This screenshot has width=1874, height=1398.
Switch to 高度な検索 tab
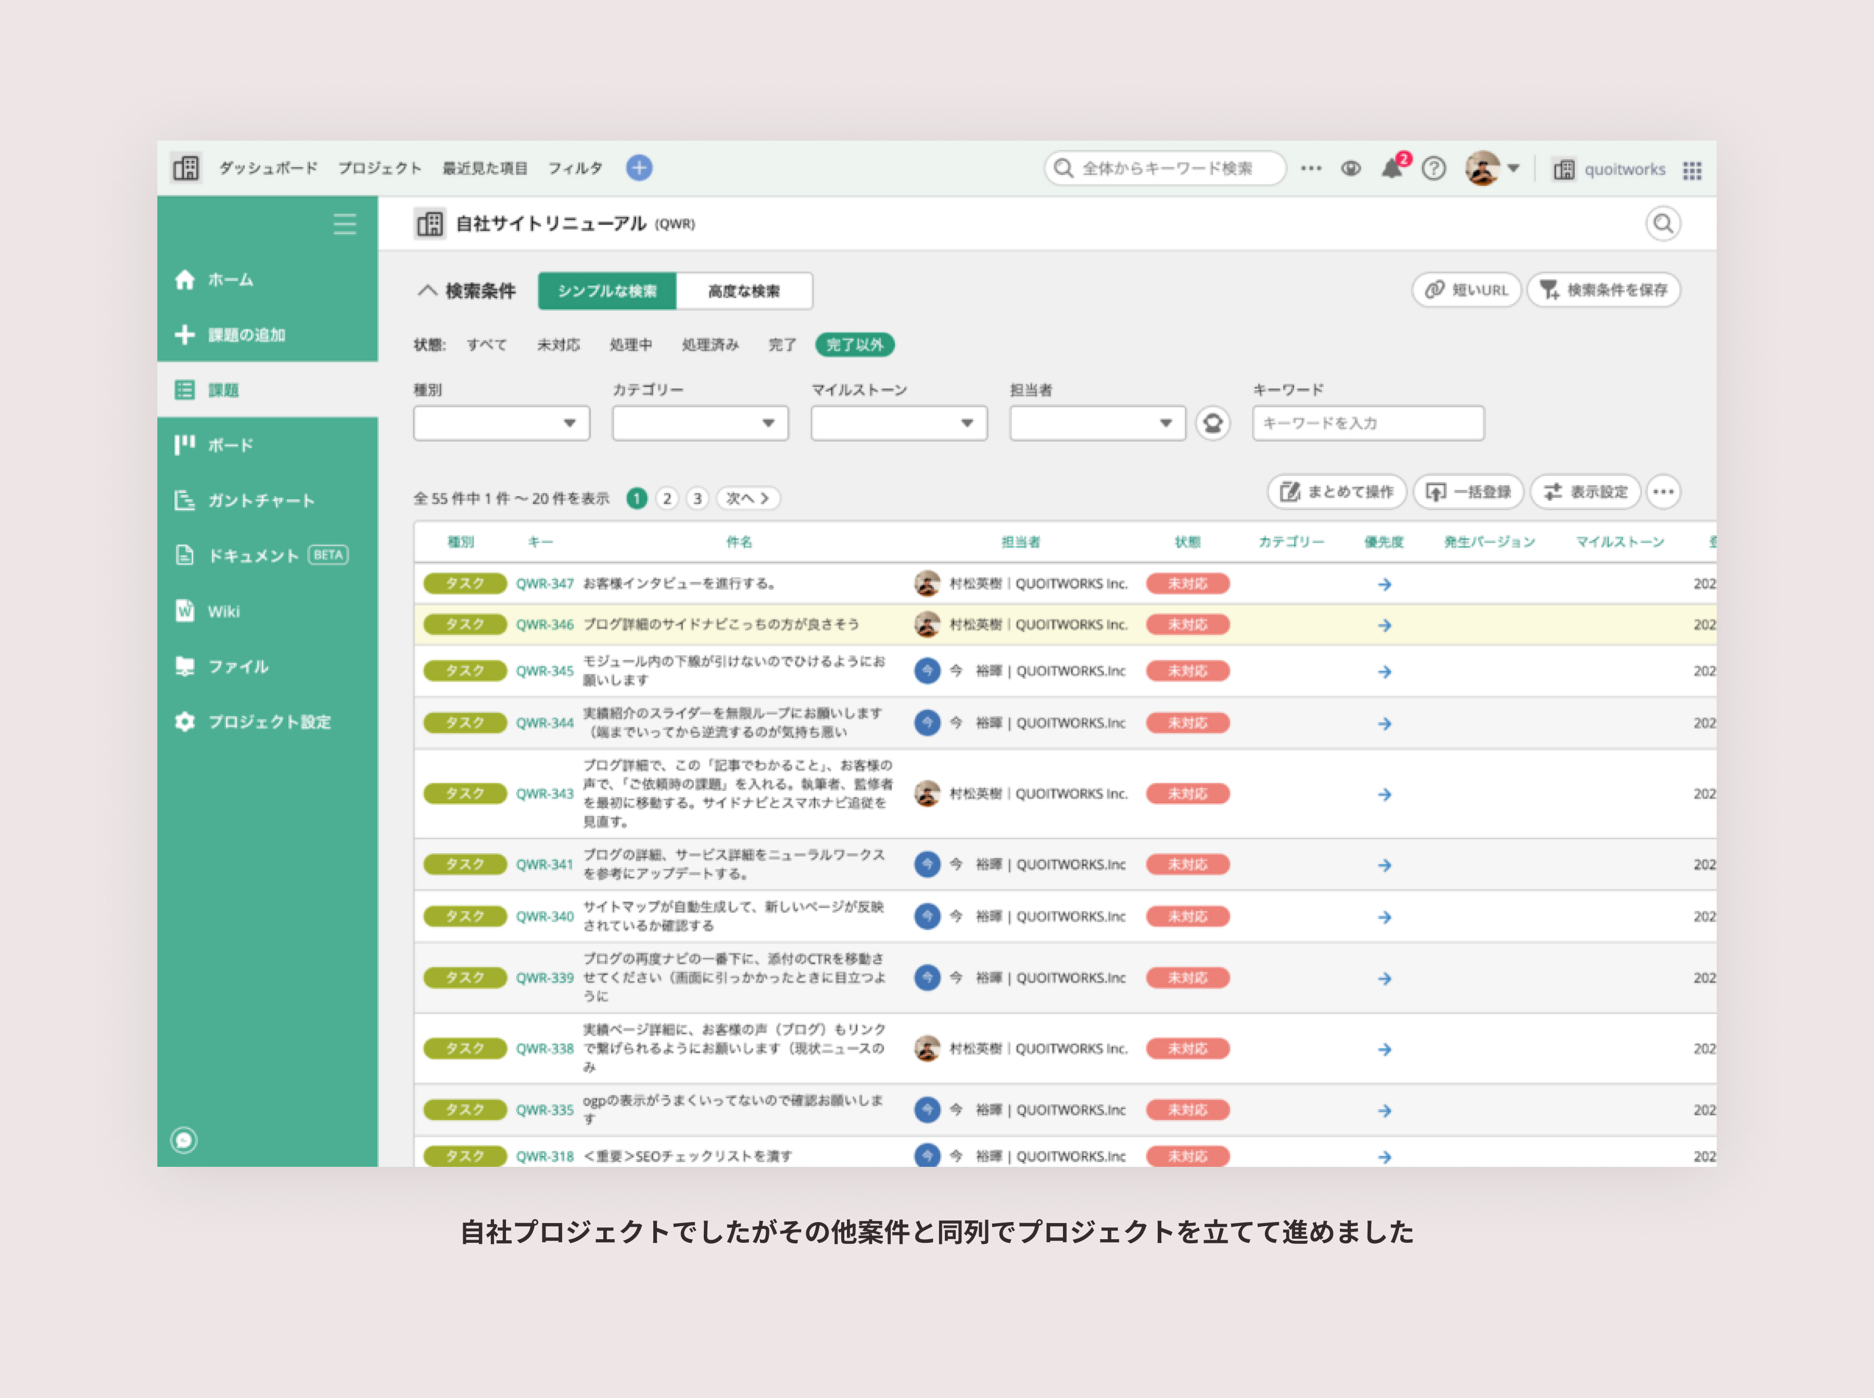744,291
